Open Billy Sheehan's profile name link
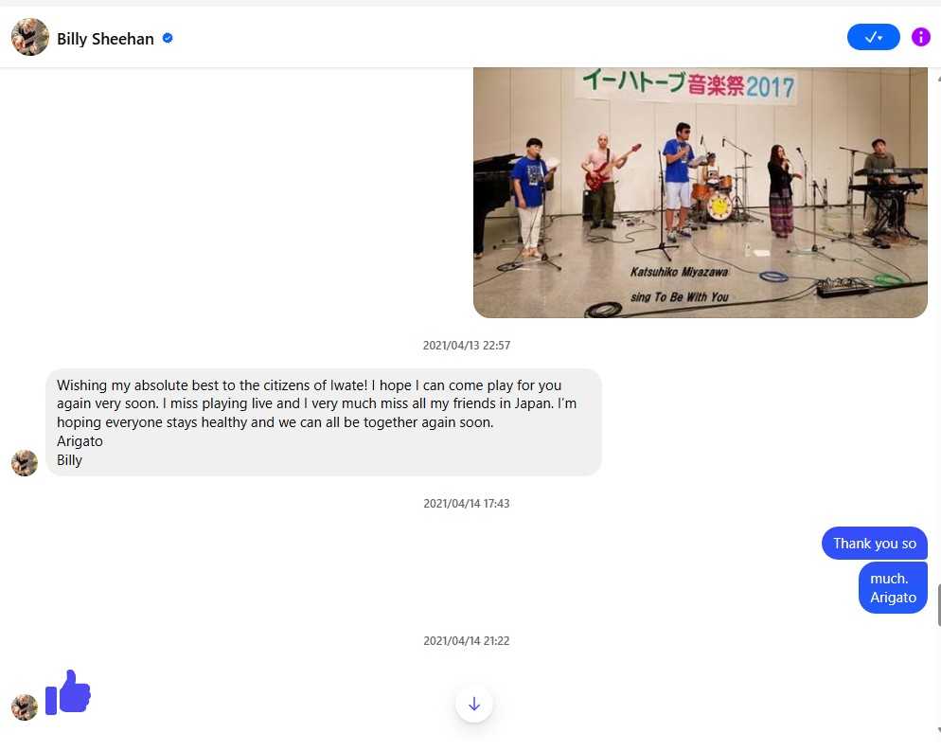Image resolution: width=941 pixels, height=751 pixels. pos(105,39)
